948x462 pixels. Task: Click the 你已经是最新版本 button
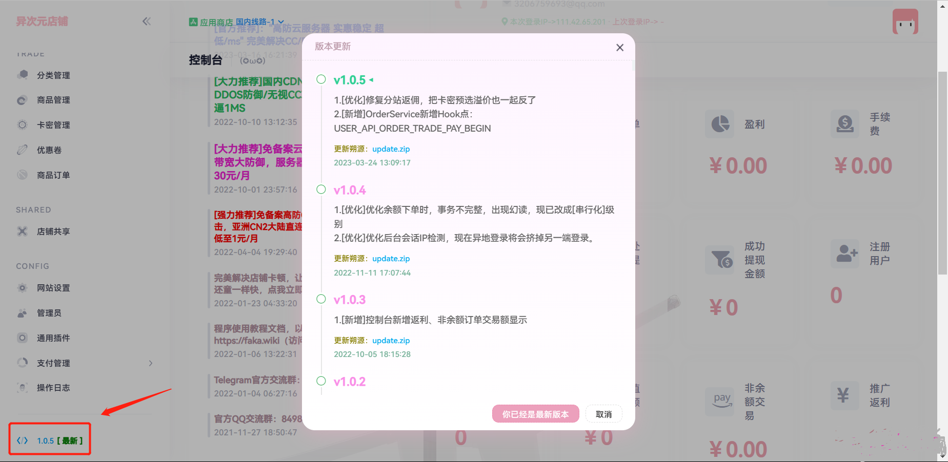click(x=535, y=414)
